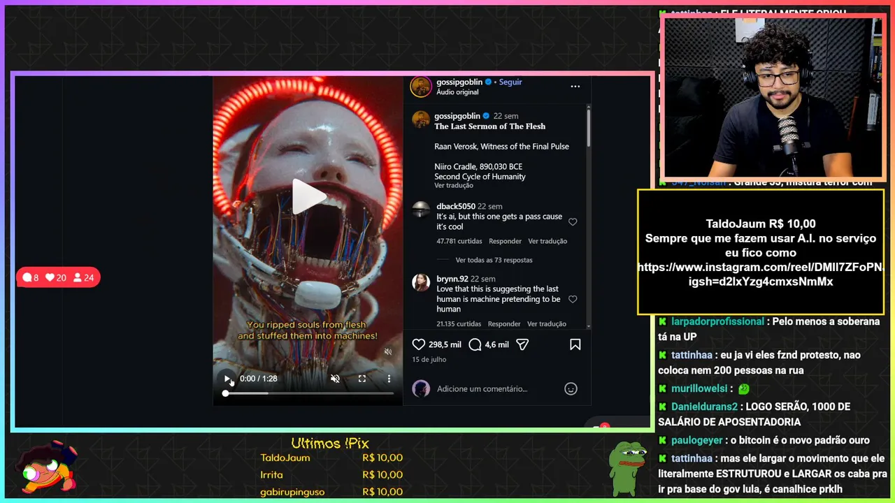Viewport: 895px width, 503px height.
Task: Click the 0:00 / 1:28 video time display
Action: click(259, 379)
